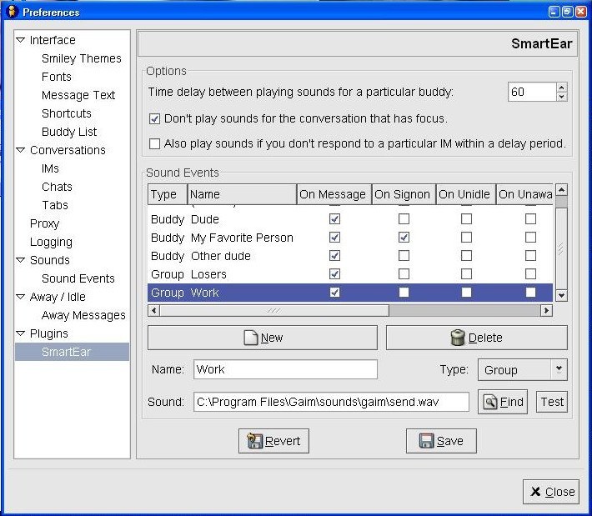Image resolution: width=592 pixels, height=516 pixels.
Task: Click table scroll up arrow
Action: click(561, 190)
